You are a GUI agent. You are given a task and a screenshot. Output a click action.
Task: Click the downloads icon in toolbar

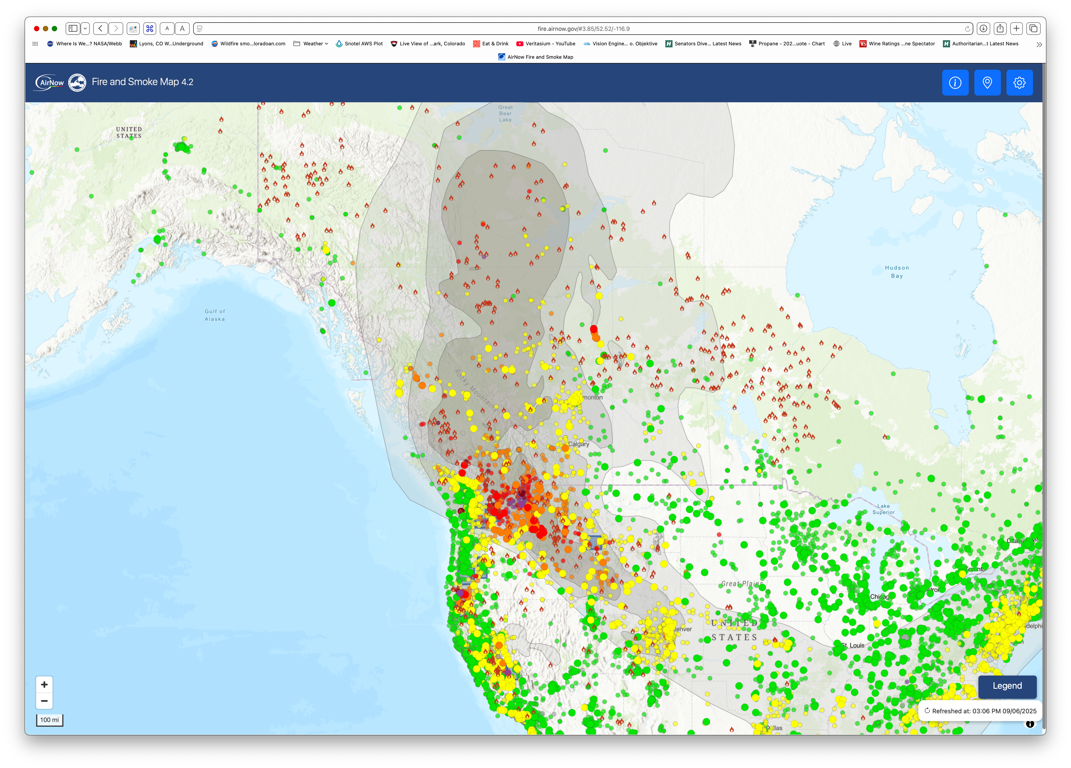pos(983,29)
